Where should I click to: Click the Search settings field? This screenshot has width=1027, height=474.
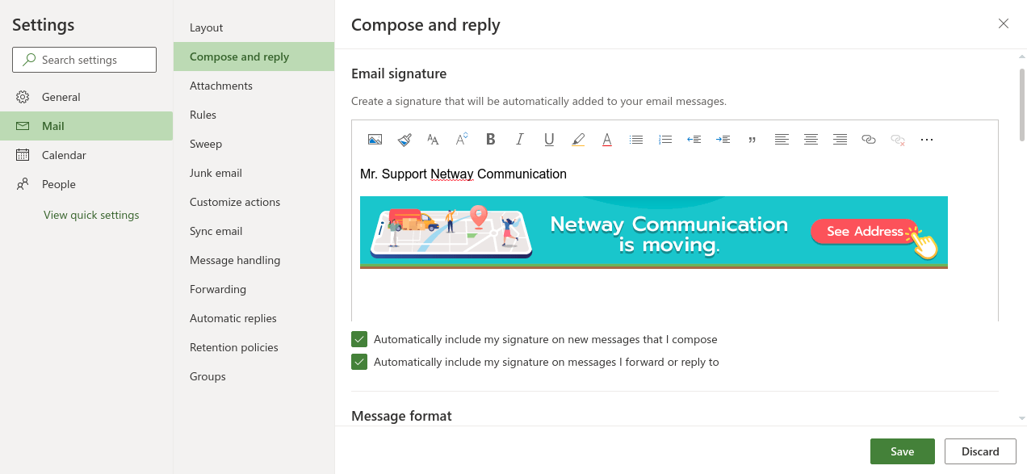click(x=85, y=60)
